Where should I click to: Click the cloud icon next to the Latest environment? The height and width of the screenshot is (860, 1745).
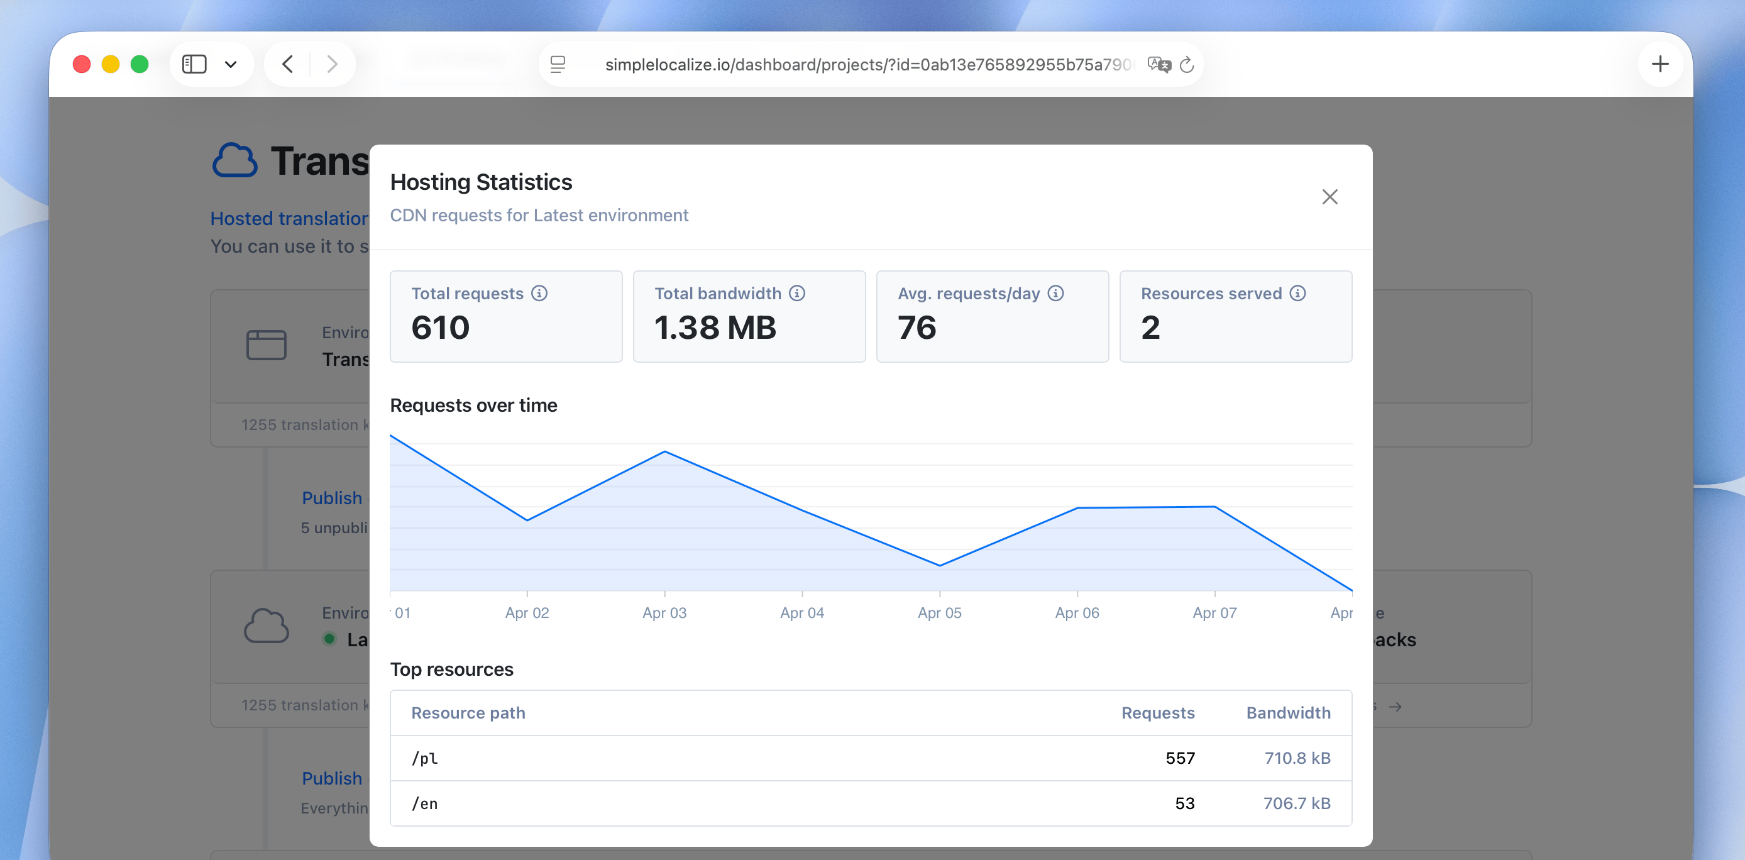pos(267,626)
